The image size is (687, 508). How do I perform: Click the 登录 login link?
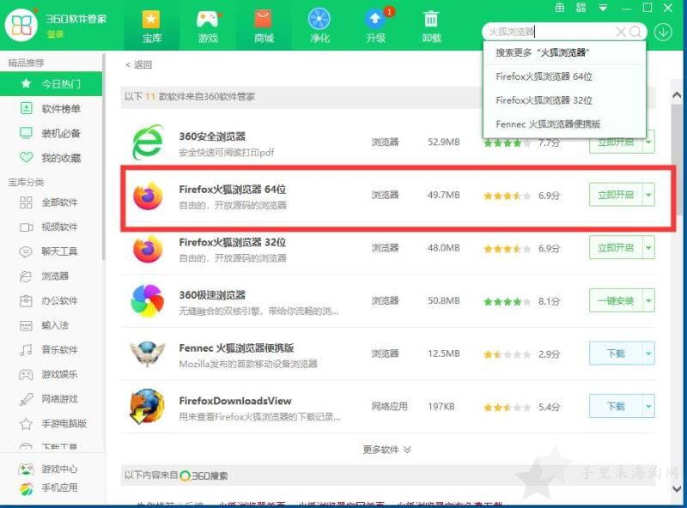click(x=55, y=34)
